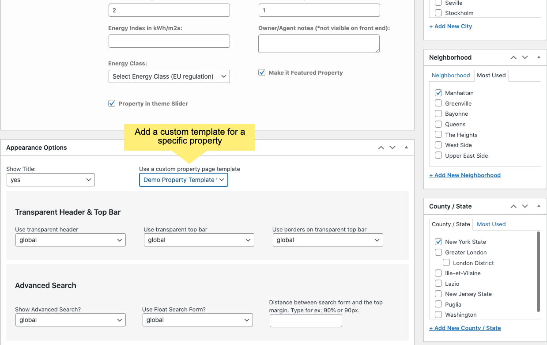Click the County / State list scrollbar
This screenshot has width=547, height=345.
tap(538, 271)
